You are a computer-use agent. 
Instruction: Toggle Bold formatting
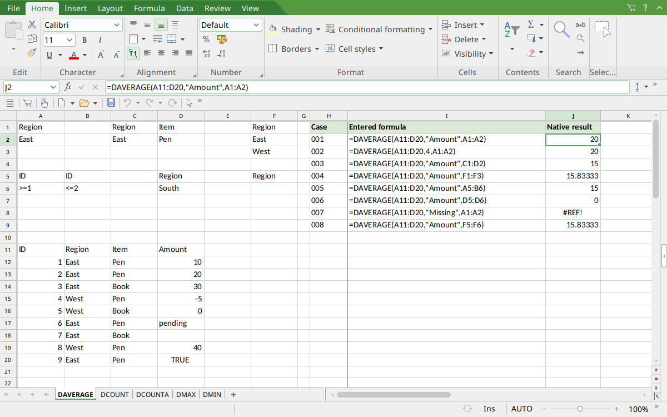(x=84, y=40)
